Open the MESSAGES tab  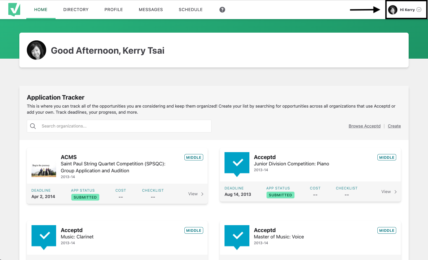[151, 10]
